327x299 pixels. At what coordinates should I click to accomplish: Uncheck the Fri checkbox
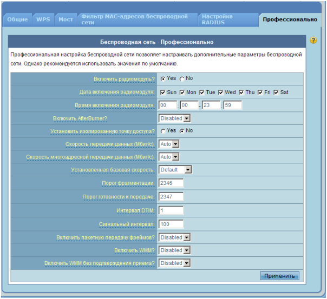click(x=260, y=92)
